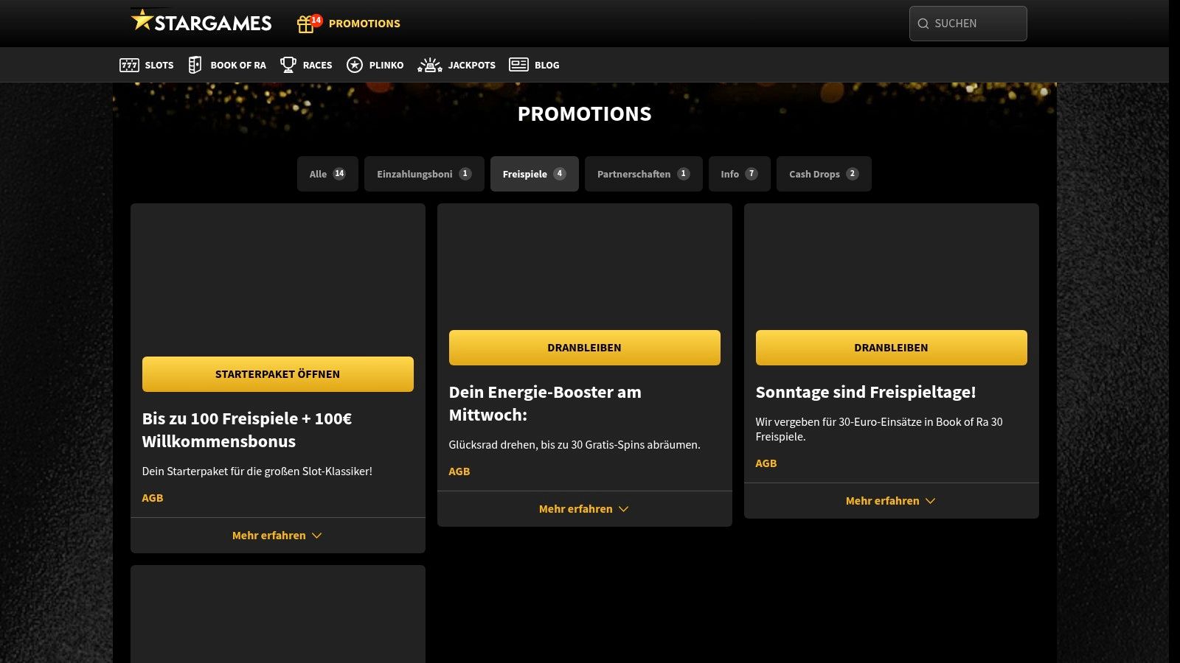Click the Blog newspaper icon
Screen dimensions: 1180x663
pyautogui.click(x=518, y=65)
